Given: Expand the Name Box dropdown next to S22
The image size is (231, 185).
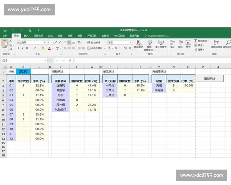Looking at the screenshot, I should 45,61.
